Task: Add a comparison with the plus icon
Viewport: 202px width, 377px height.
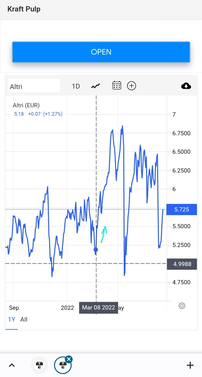Action: point(132,86)
